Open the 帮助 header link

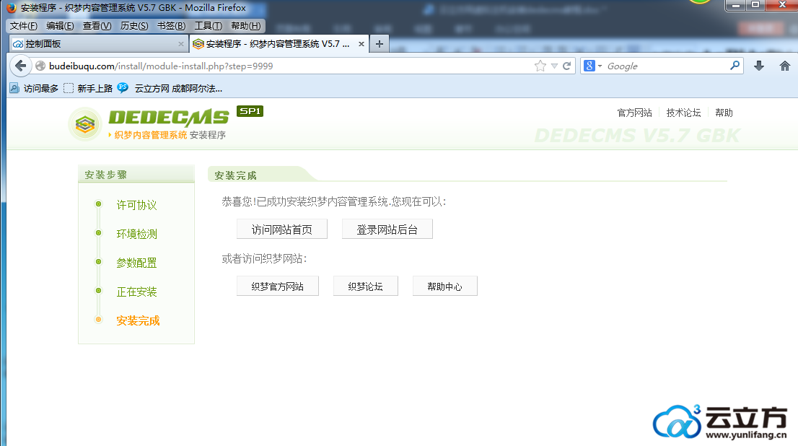coord(724,113)
